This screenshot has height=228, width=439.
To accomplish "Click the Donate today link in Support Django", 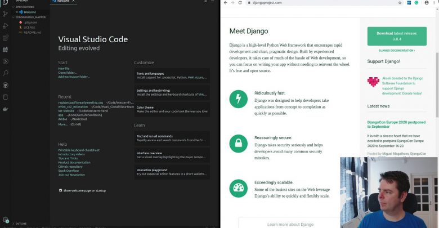I will [x=412, y=93].
